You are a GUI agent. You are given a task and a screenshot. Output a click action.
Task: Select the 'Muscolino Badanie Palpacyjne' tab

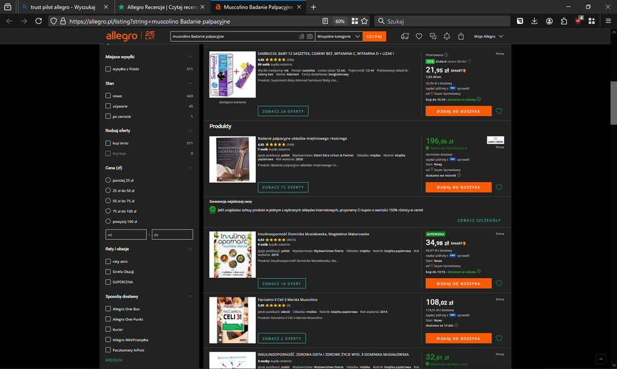[258, 7]
